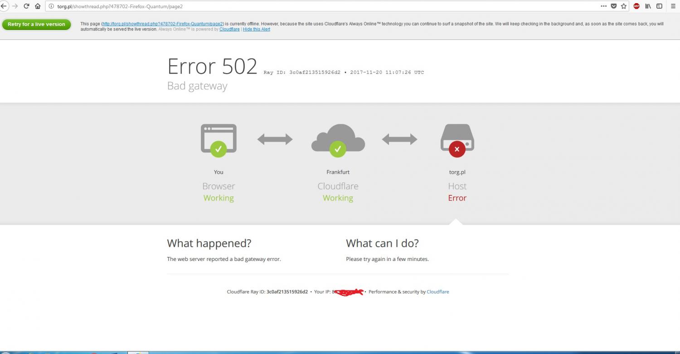Open the Firefox hamburger menu
This screenshot has height=354, width=680.
pyautogui.click(x=673, y=6)
